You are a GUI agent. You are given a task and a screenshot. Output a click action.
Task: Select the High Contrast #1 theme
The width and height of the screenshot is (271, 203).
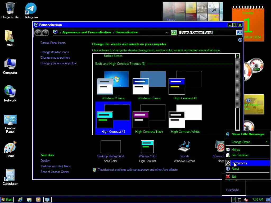[185, 85]
